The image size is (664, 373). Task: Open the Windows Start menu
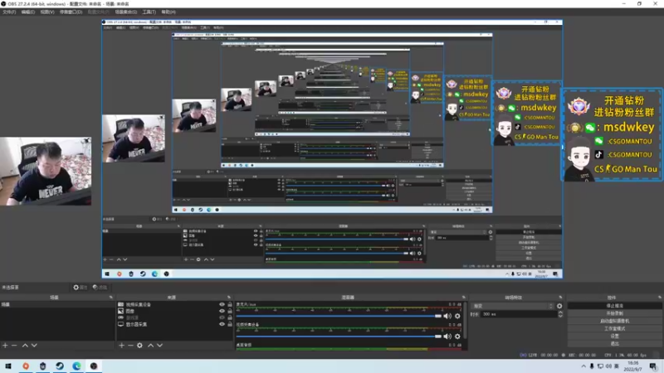click(8, 366)
